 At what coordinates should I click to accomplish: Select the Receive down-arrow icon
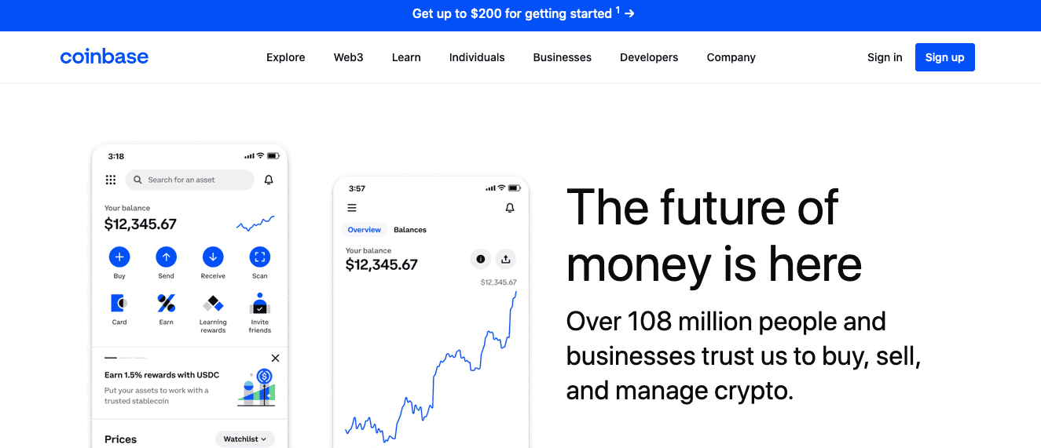pyautogui.click(x=213, y=257)
